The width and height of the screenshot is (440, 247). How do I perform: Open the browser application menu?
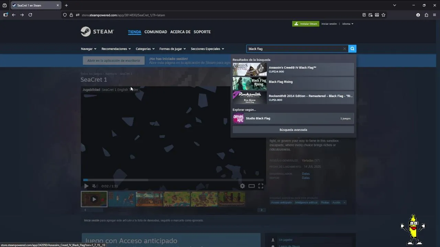434,15
